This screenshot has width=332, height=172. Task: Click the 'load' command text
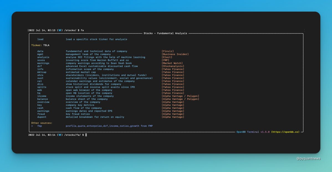pos(40,39)
